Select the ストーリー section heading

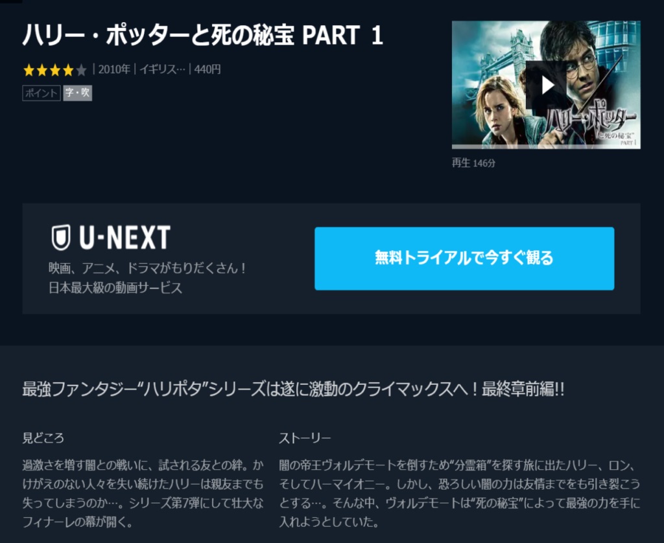pos(305,438)
